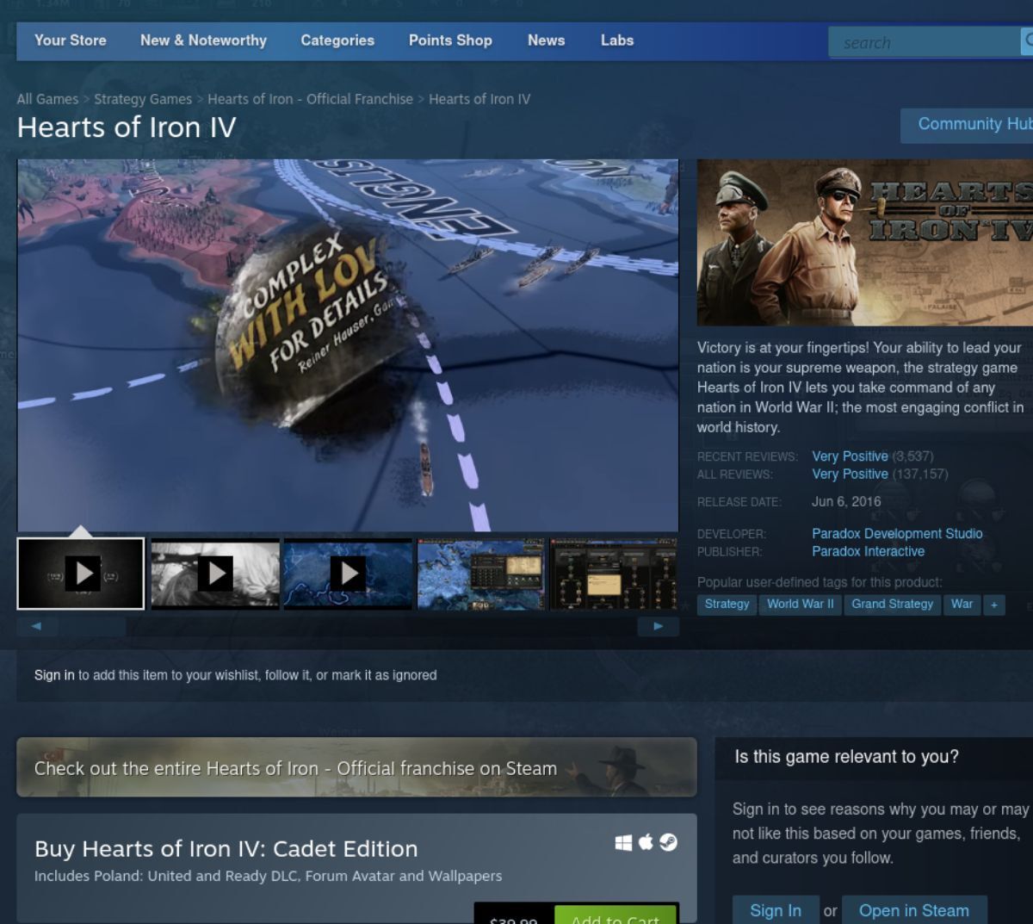Click Sign in link above wishlist note
1033x924 pixels.
[x=54, y=675]
